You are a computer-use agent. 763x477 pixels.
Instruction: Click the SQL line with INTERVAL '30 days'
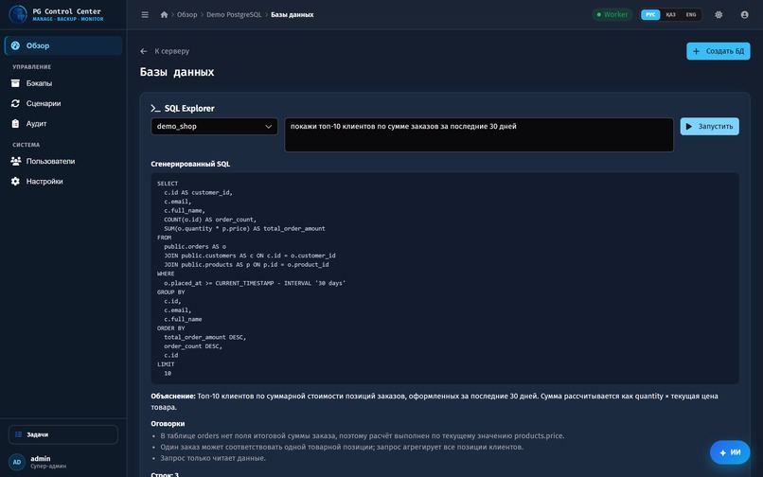pos(255,283)
